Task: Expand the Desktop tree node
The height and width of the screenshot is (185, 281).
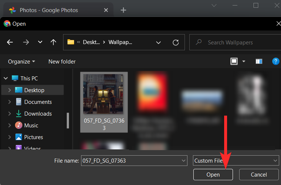Action: click(10, 90)
